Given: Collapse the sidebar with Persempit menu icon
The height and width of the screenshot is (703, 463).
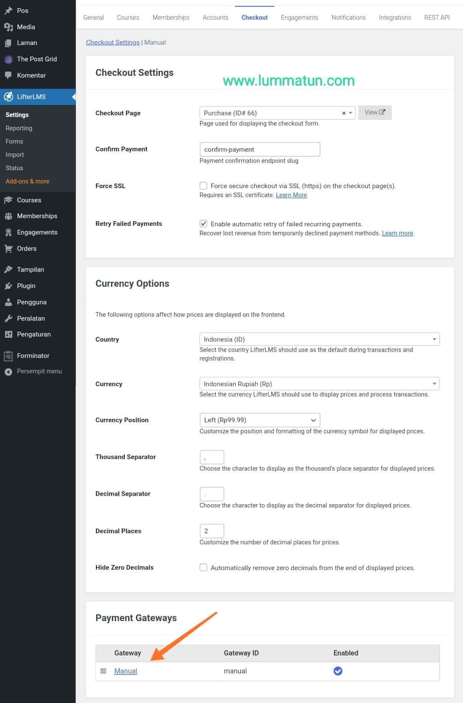Looking at the screenshot, I should pyautogui.click(x=9, y=372).
